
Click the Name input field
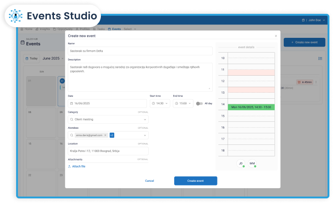pos(140,51)
